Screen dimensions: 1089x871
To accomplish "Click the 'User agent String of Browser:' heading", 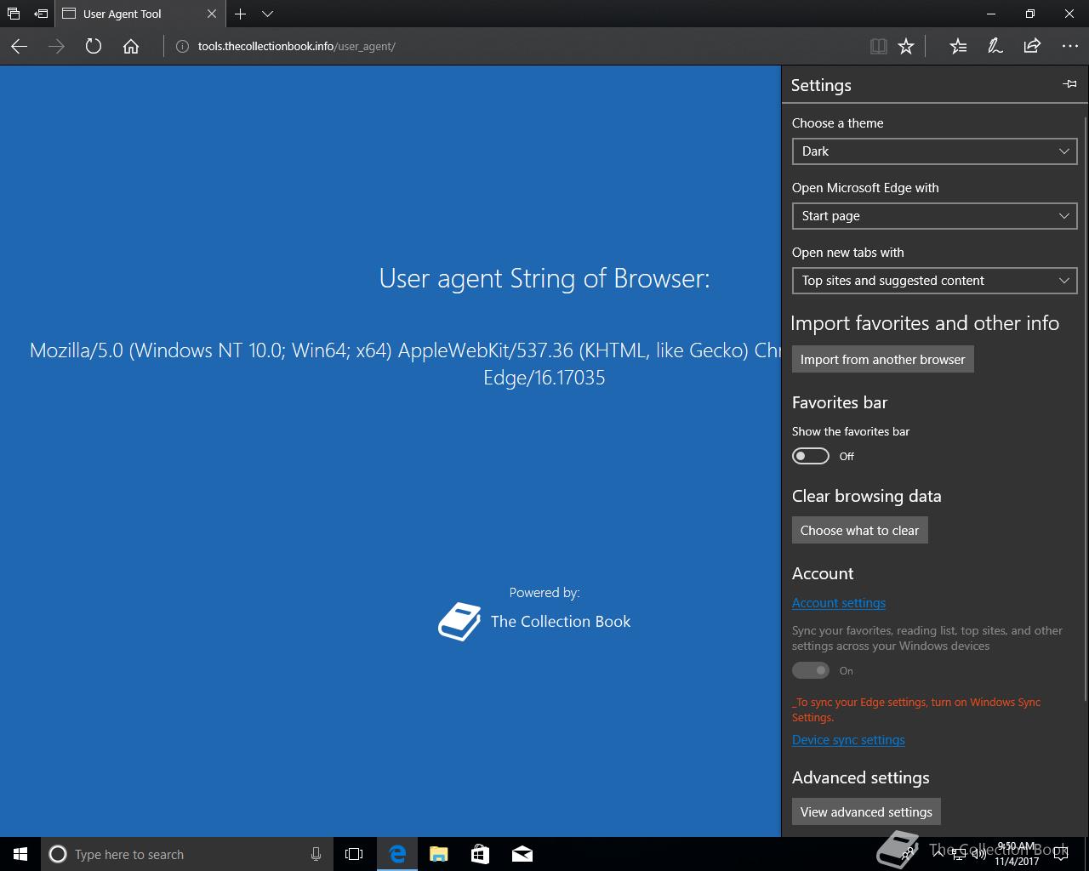I will point(544,278).
